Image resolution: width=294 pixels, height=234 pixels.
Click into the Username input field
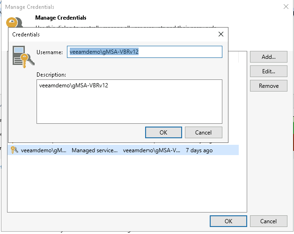coord(145,52)
